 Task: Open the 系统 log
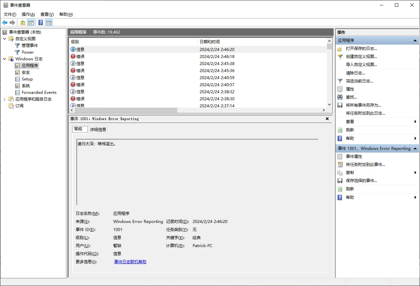pyautogui.click(x=26, y=85)
